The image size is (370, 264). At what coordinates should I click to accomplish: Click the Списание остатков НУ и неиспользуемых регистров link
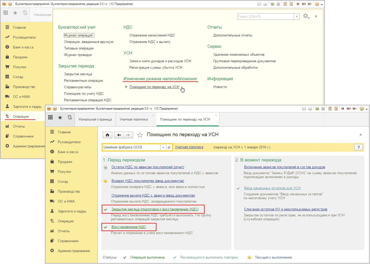point(286,209)
